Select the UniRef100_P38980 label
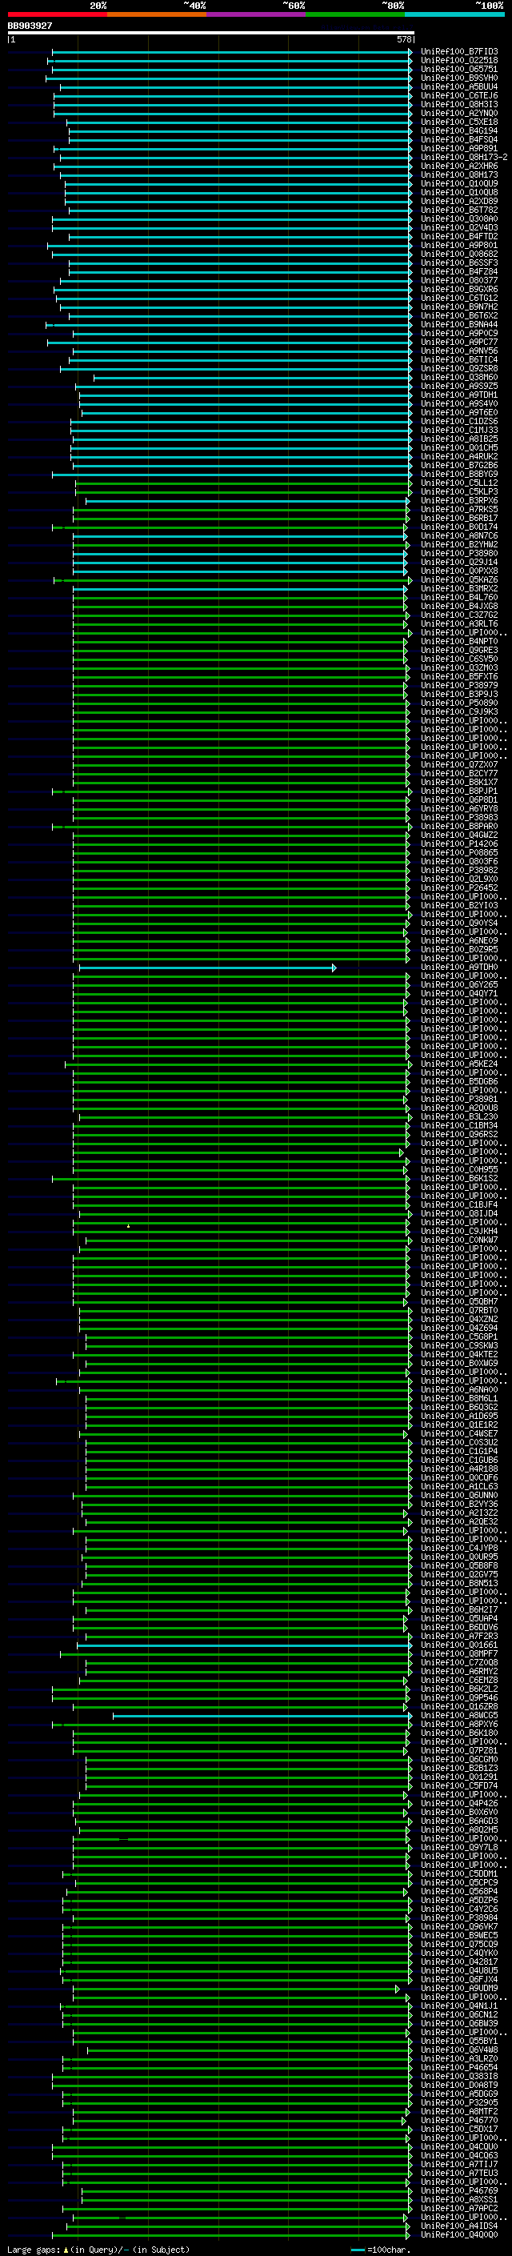This screenshot has height=2256, width=512. [x=459, y=554]
